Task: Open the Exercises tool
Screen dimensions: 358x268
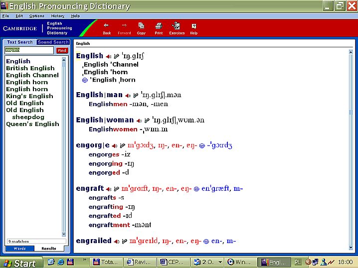Action: (177, 28)
